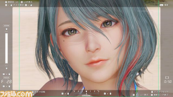The width and height of the screenshot is (173, 97).
Task: Click the UI非表示 hide-UI option
Action: point(28,2)
